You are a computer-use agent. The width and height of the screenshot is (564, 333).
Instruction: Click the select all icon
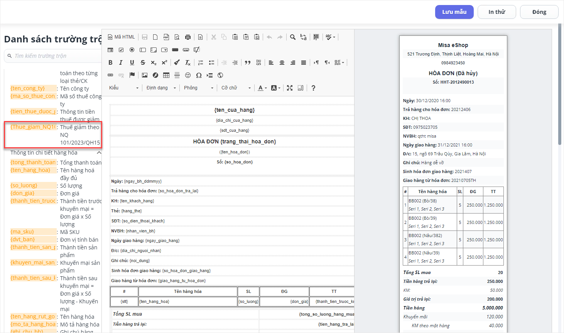(316, 37)
